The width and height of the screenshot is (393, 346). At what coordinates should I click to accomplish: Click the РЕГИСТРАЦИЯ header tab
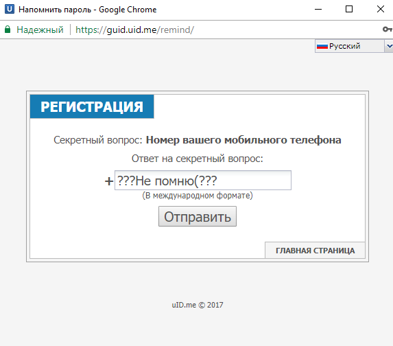point(92,106)
